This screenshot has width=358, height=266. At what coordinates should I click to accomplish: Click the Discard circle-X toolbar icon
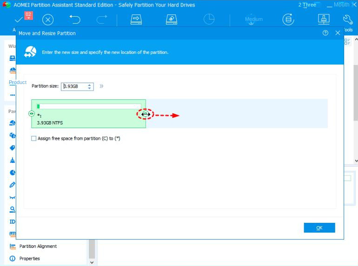[x=48, y=19]
